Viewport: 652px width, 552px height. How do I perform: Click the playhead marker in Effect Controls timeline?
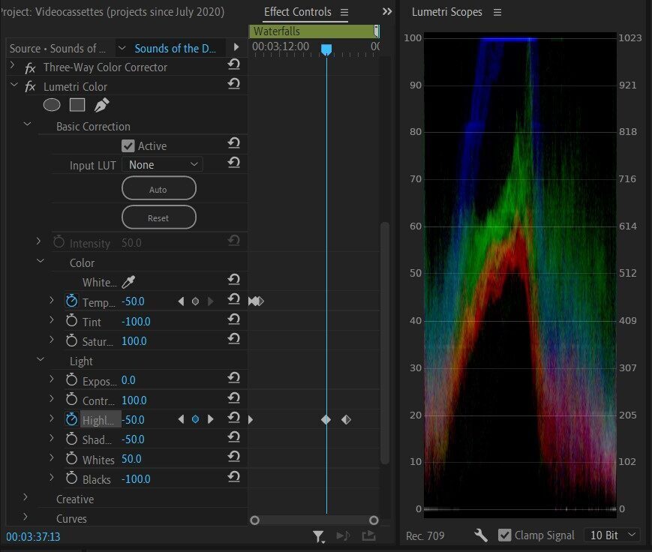326,50
